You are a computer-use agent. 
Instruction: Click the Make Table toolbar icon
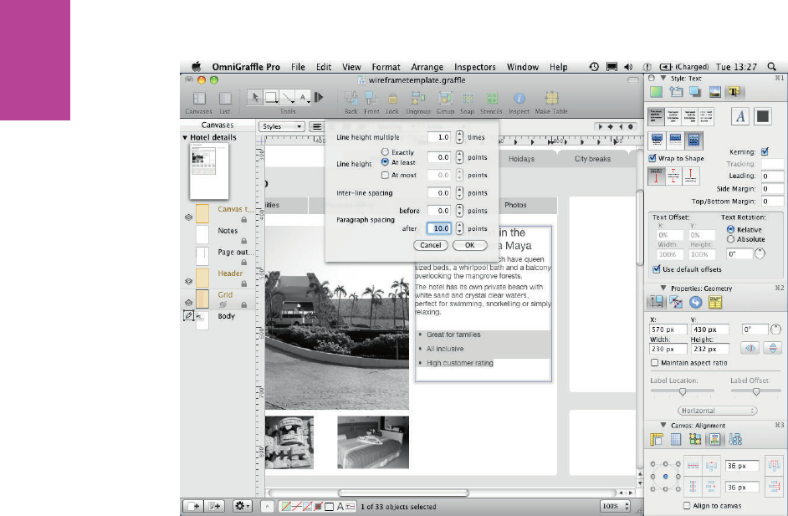(551, 98)
